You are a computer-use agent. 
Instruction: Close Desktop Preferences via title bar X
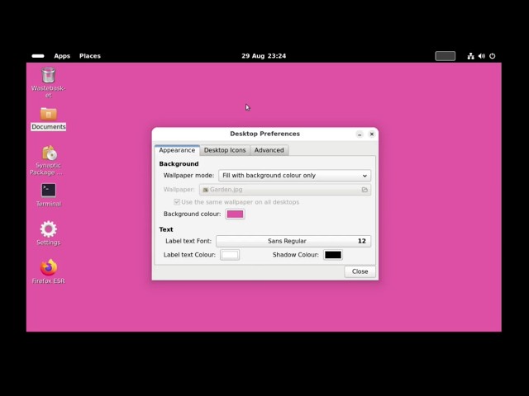coord(372,134)
